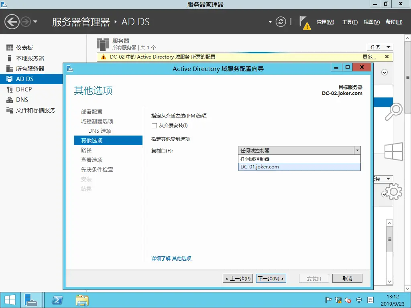Viewport: 411px width, 308px height.
Task: Open the 帮助(H) menu
Action: (394, 22)
